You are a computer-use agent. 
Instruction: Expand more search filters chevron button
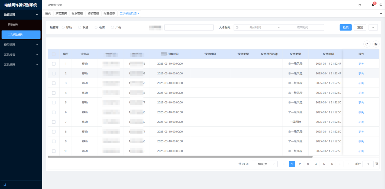pyautogui.click(x=373, y=28)
